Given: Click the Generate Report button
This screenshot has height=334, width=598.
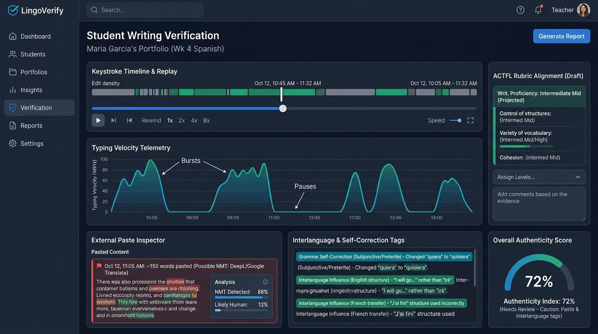Looking at the screenshot, I should pyautogui.click(x=561, y=36).
